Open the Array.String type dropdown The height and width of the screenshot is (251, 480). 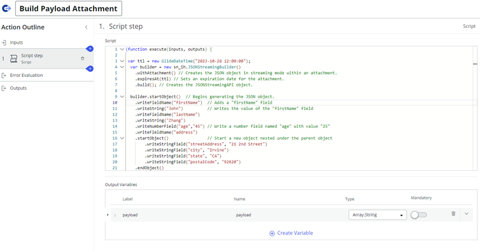378,215
